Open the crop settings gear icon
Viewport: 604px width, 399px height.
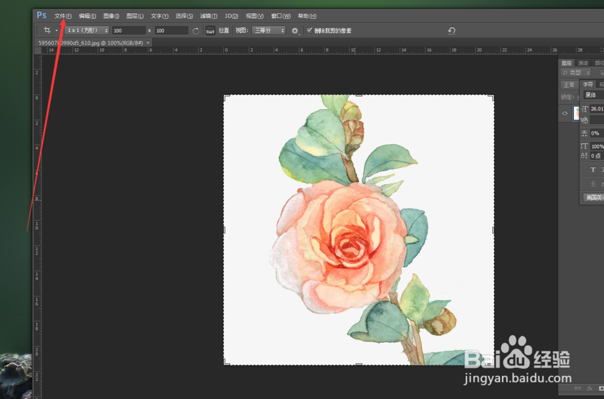coord(295,31)
